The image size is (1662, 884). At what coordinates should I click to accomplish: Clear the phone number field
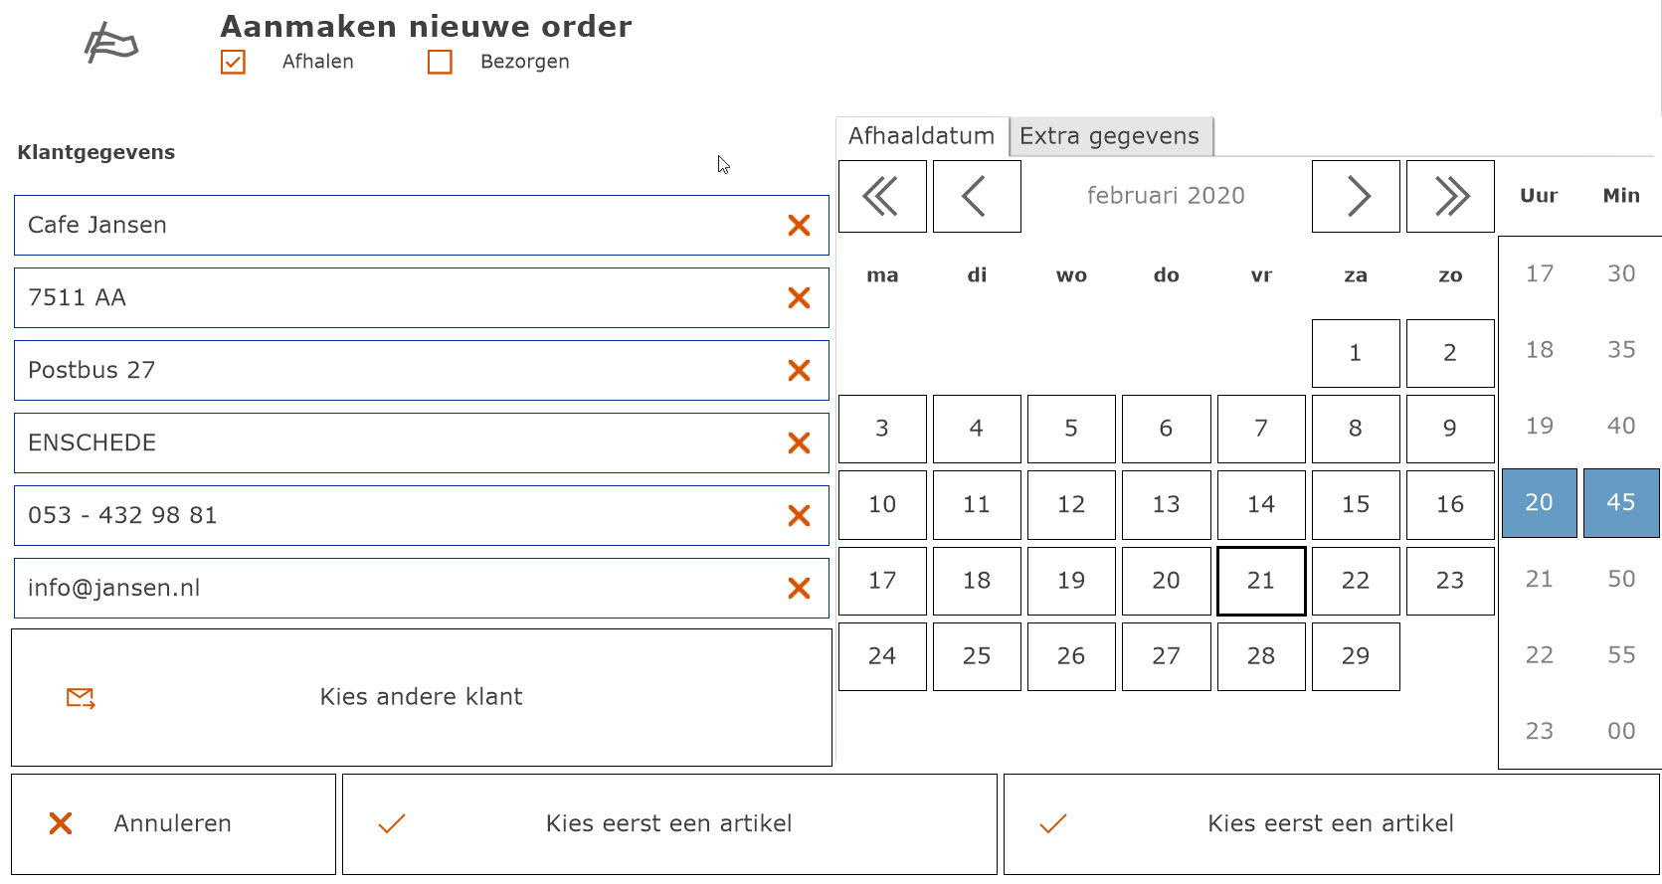point(799,516)
